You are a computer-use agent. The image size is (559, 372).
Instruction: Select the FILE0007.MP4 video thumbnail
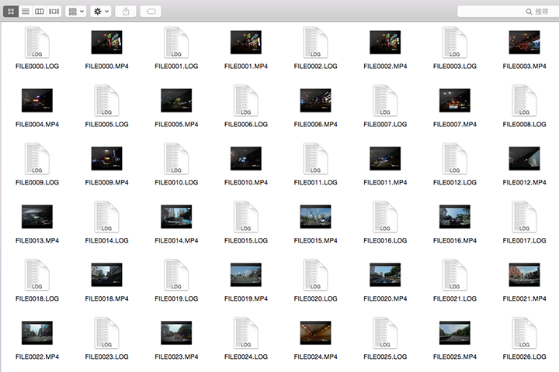(x=454, y=101)
